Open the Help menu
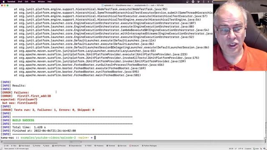 49,2
